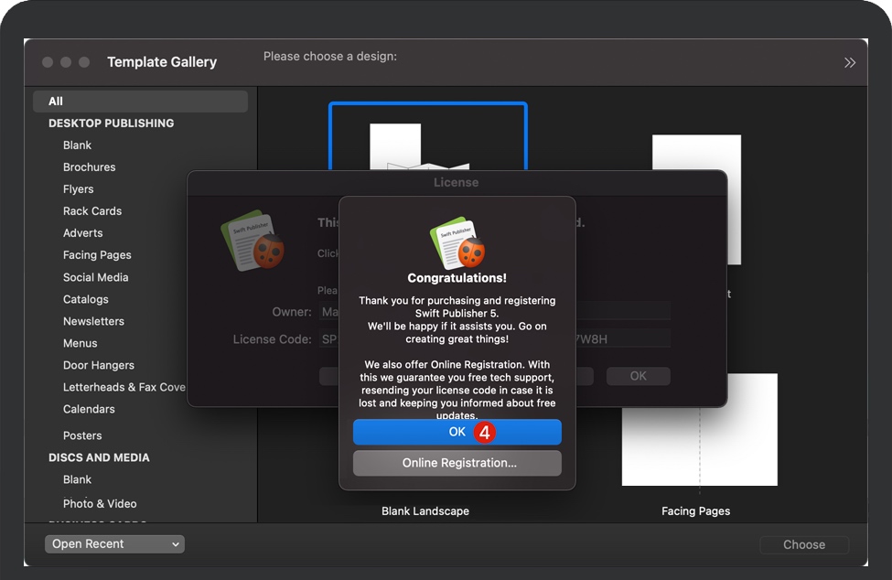Open Online Registration from the dialog
The image size is (892, 580).
[x=457, y=463]
